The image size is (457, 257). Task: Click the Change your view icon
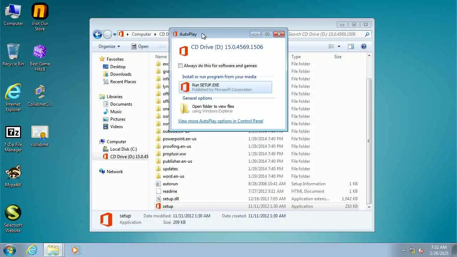pos(331,46)
